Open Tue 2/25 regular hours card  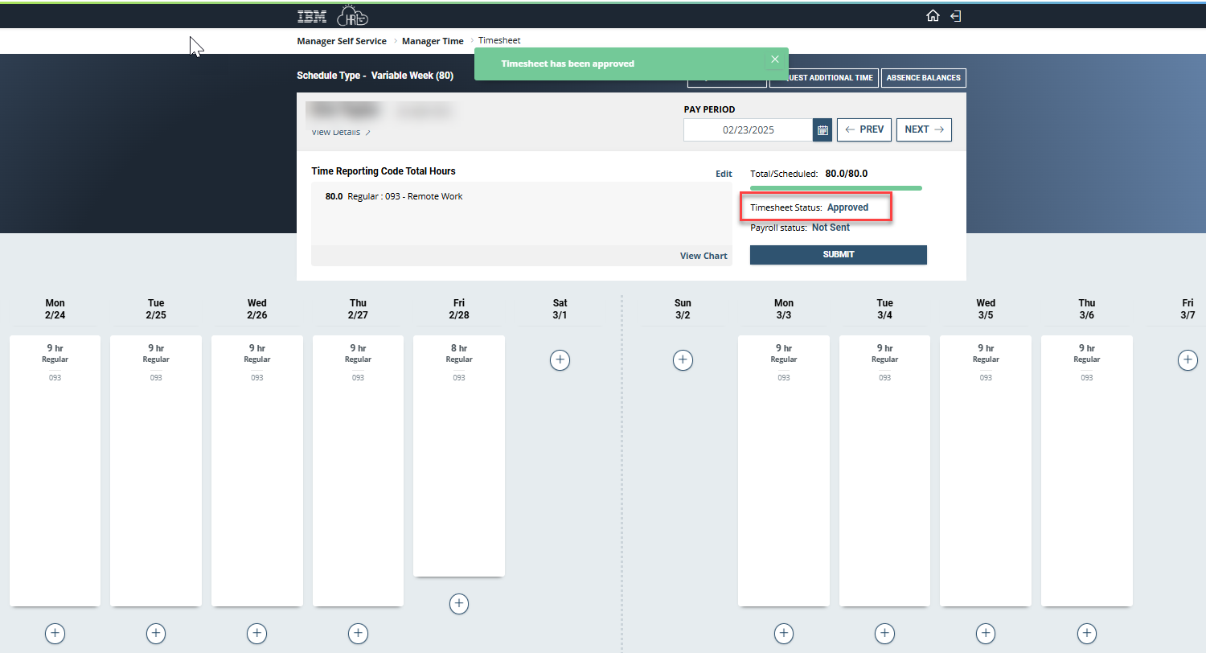pyautogui.click(x=156, y=470)
